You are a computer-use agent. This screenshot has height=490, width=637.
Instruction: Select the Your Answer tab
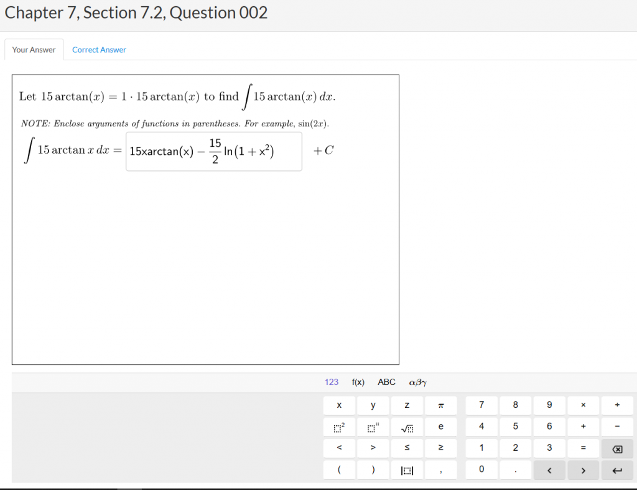coord(34,49)
